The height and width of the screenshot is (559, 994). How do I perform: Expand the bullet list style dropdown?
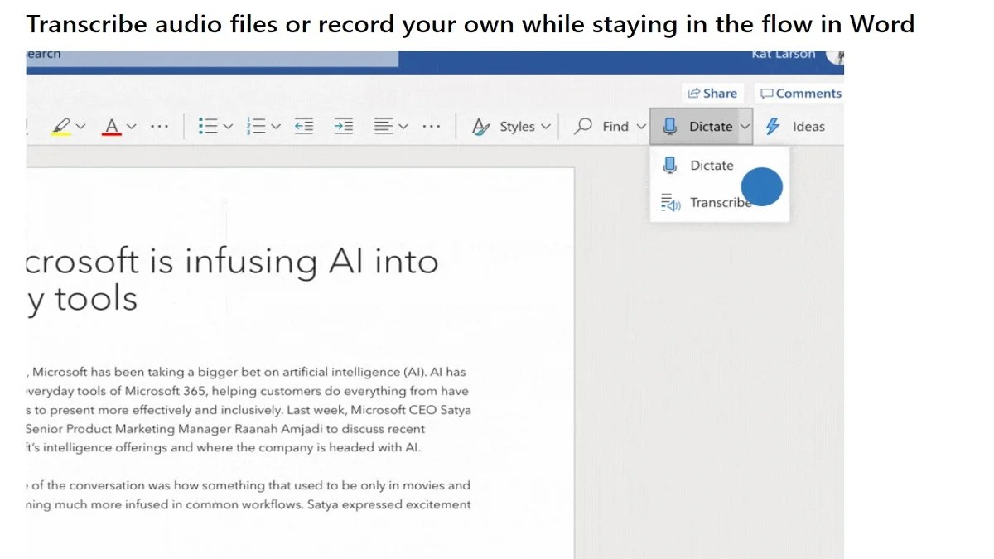point(228,127)
